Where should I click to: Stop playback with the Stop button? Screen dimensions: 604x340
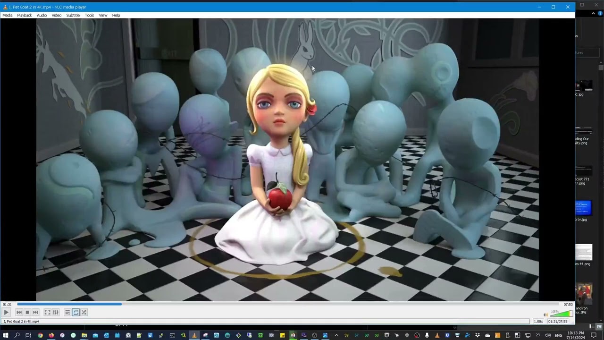[27, 312]
